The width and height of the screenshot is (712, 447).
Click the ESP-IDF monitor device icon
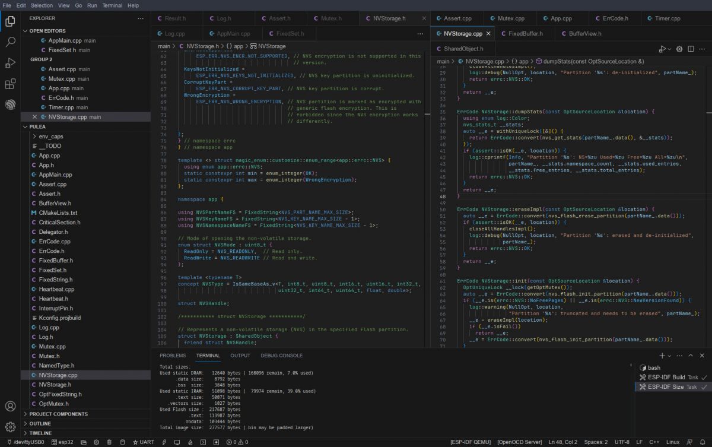pyautogui.click(x=177, y=442)
